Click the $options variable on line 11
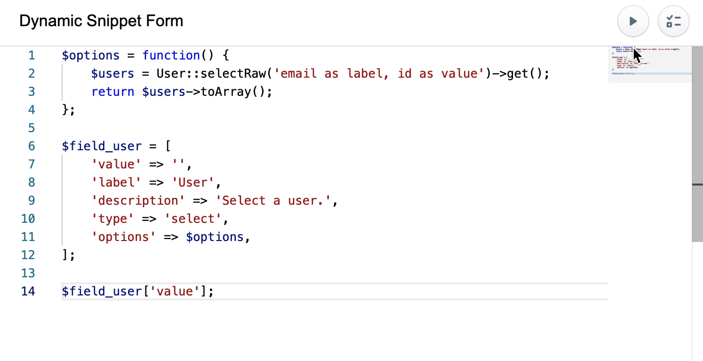This screenshot has height=361, width=703. click(x=215, y=236)
